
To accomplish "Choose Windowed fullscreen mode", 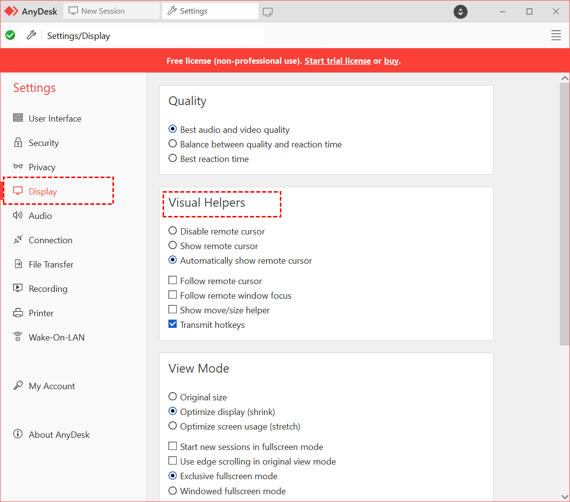I will point(173,491).
